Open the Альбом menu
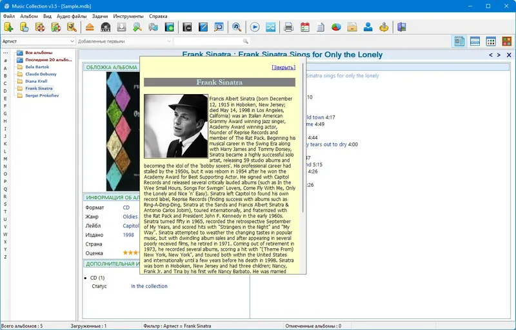The image size is (516, 330). (29, 16)
